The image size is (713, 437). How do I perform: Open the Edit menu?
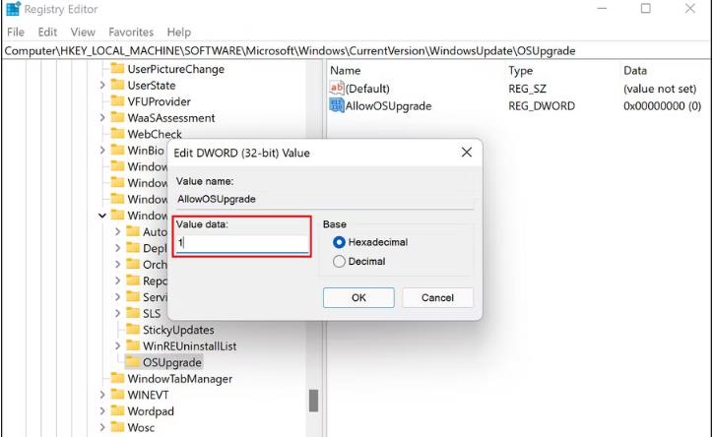pyautogui.click(x=47, y=32)
